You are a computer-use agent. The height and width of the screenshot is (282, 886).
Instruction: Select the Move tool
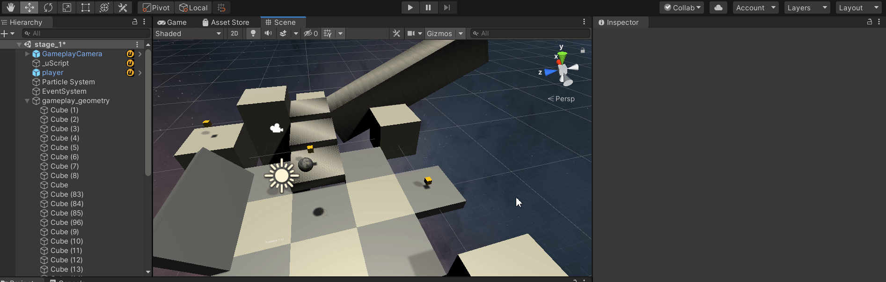[29, 7]
